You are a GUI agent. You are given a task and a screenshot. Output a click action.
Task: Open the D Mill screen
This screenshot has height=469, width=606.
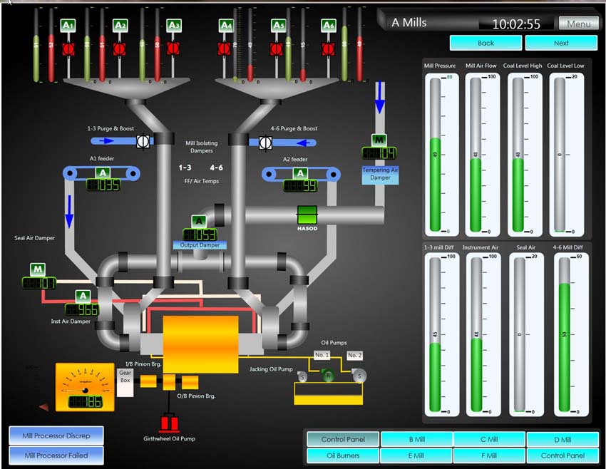(563, 439)
